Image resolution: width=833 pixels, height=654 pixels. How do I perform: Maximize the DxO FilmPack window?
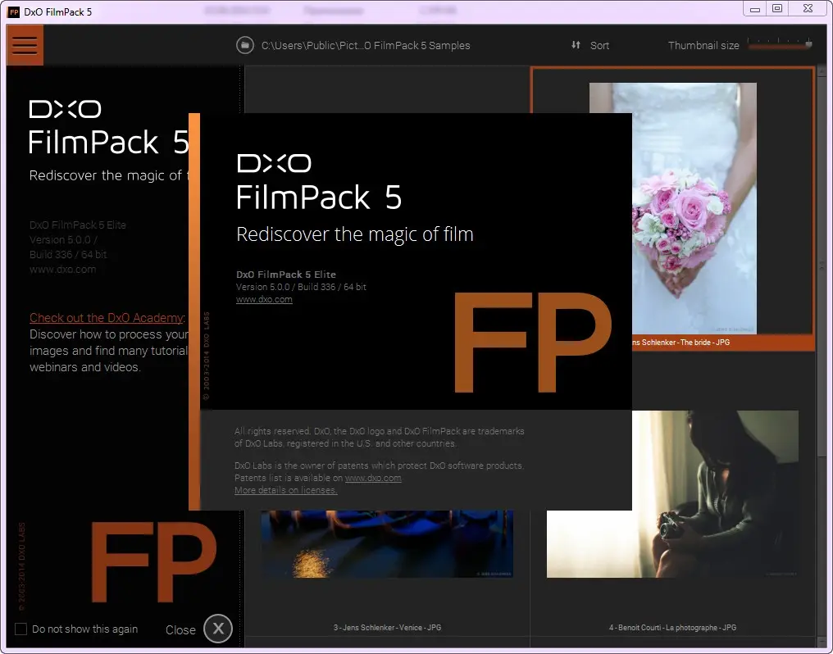[777, 8]
